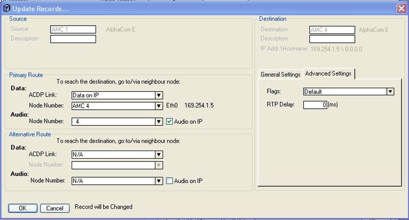409x220 pixels.
Task: Click the disabled Alternative Route Node Number box
Action: click(x=113, y=165)
